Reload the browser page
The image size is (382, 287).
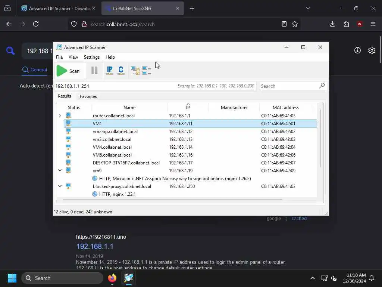36,24
